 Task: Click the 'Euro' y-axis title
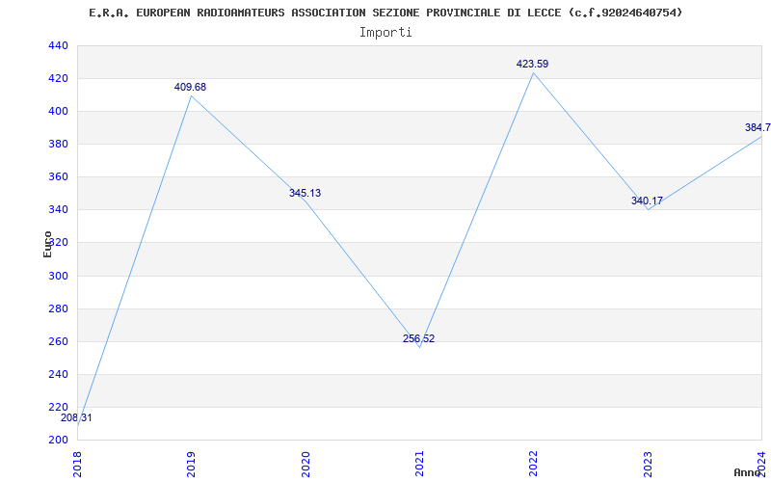pos(47,244)
